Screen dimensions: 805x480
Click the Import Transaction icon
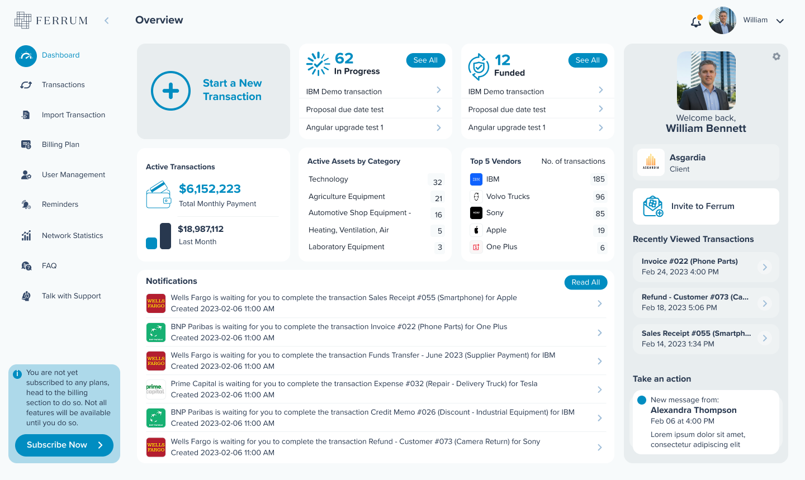26,115
